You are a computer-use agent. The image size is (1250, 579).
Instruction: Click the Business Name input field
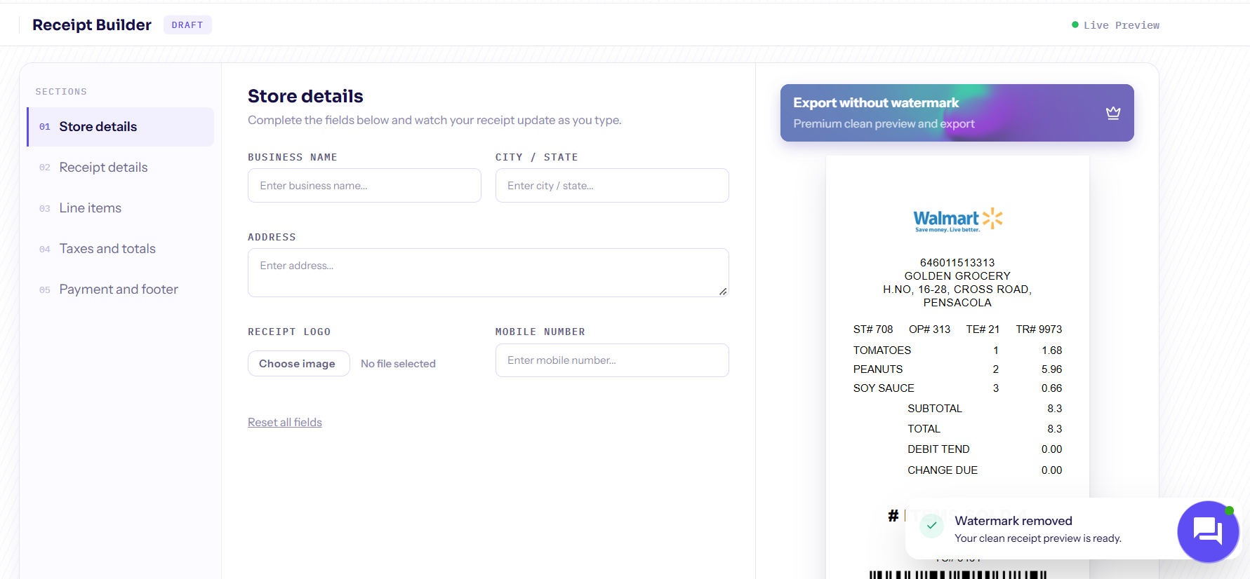click(364, 186)
